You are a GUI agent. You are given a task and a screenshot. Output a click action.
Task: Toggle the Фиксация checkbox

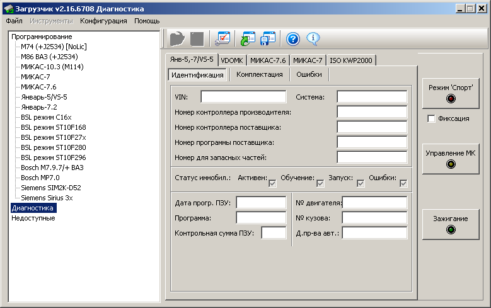pos(431,118)
